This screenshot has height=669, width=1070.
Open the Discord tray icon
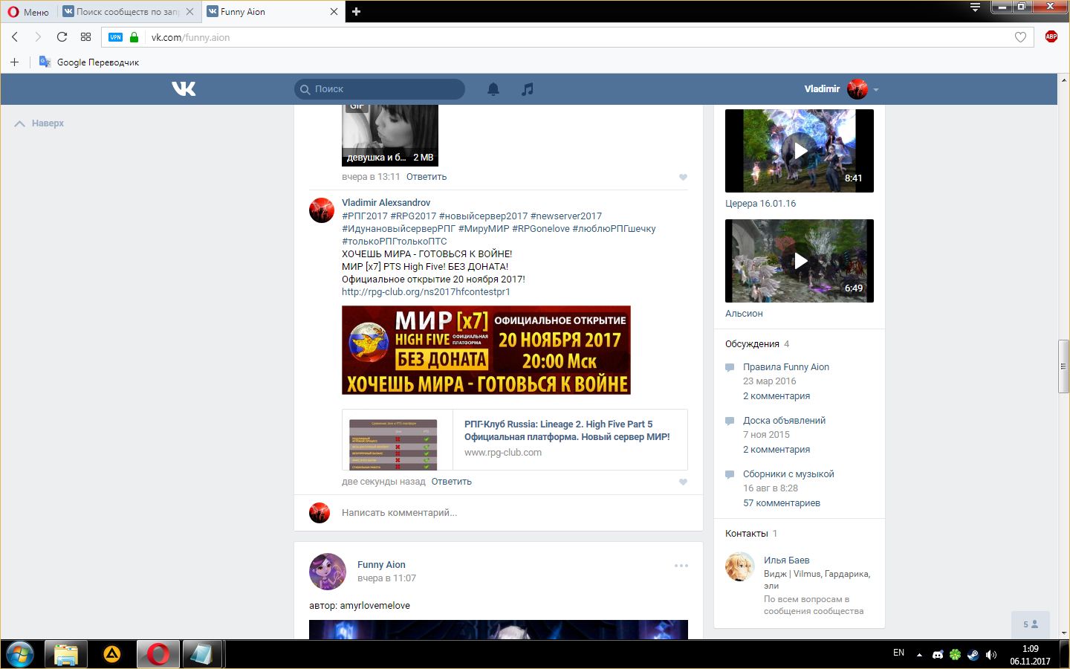(x=938, y=655)
